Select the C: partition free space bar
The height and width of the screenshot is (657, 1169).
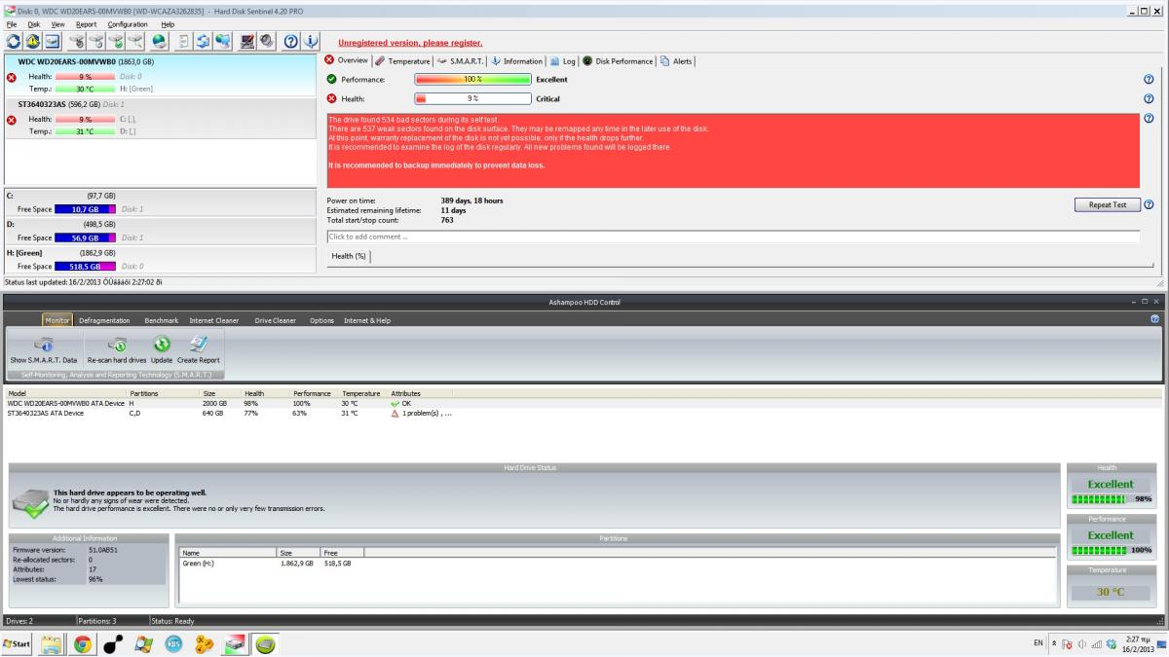tap(86, 209)
